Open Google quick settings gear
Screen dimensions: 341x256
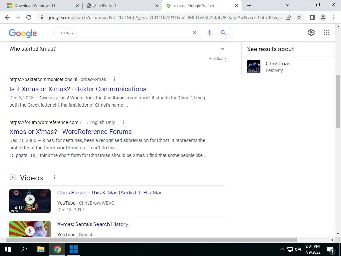[311, 32]
